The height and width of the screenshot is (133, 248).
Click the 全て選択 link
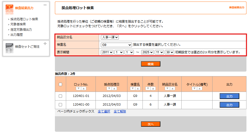coord(104,111)
